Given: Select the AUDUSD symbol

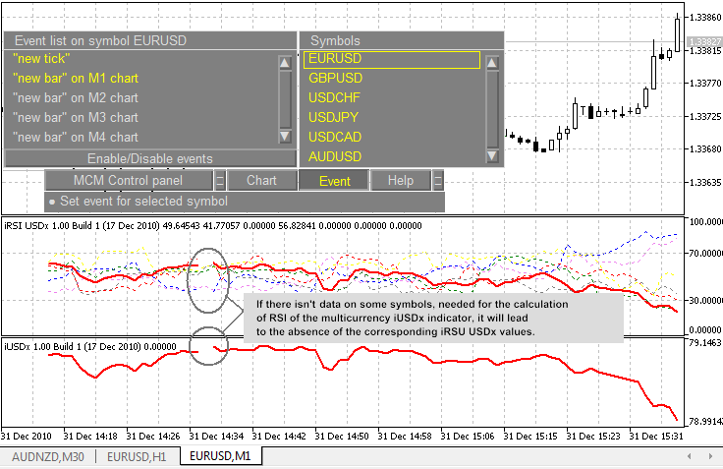Looking at the screenshot, I should coord(335,157).
